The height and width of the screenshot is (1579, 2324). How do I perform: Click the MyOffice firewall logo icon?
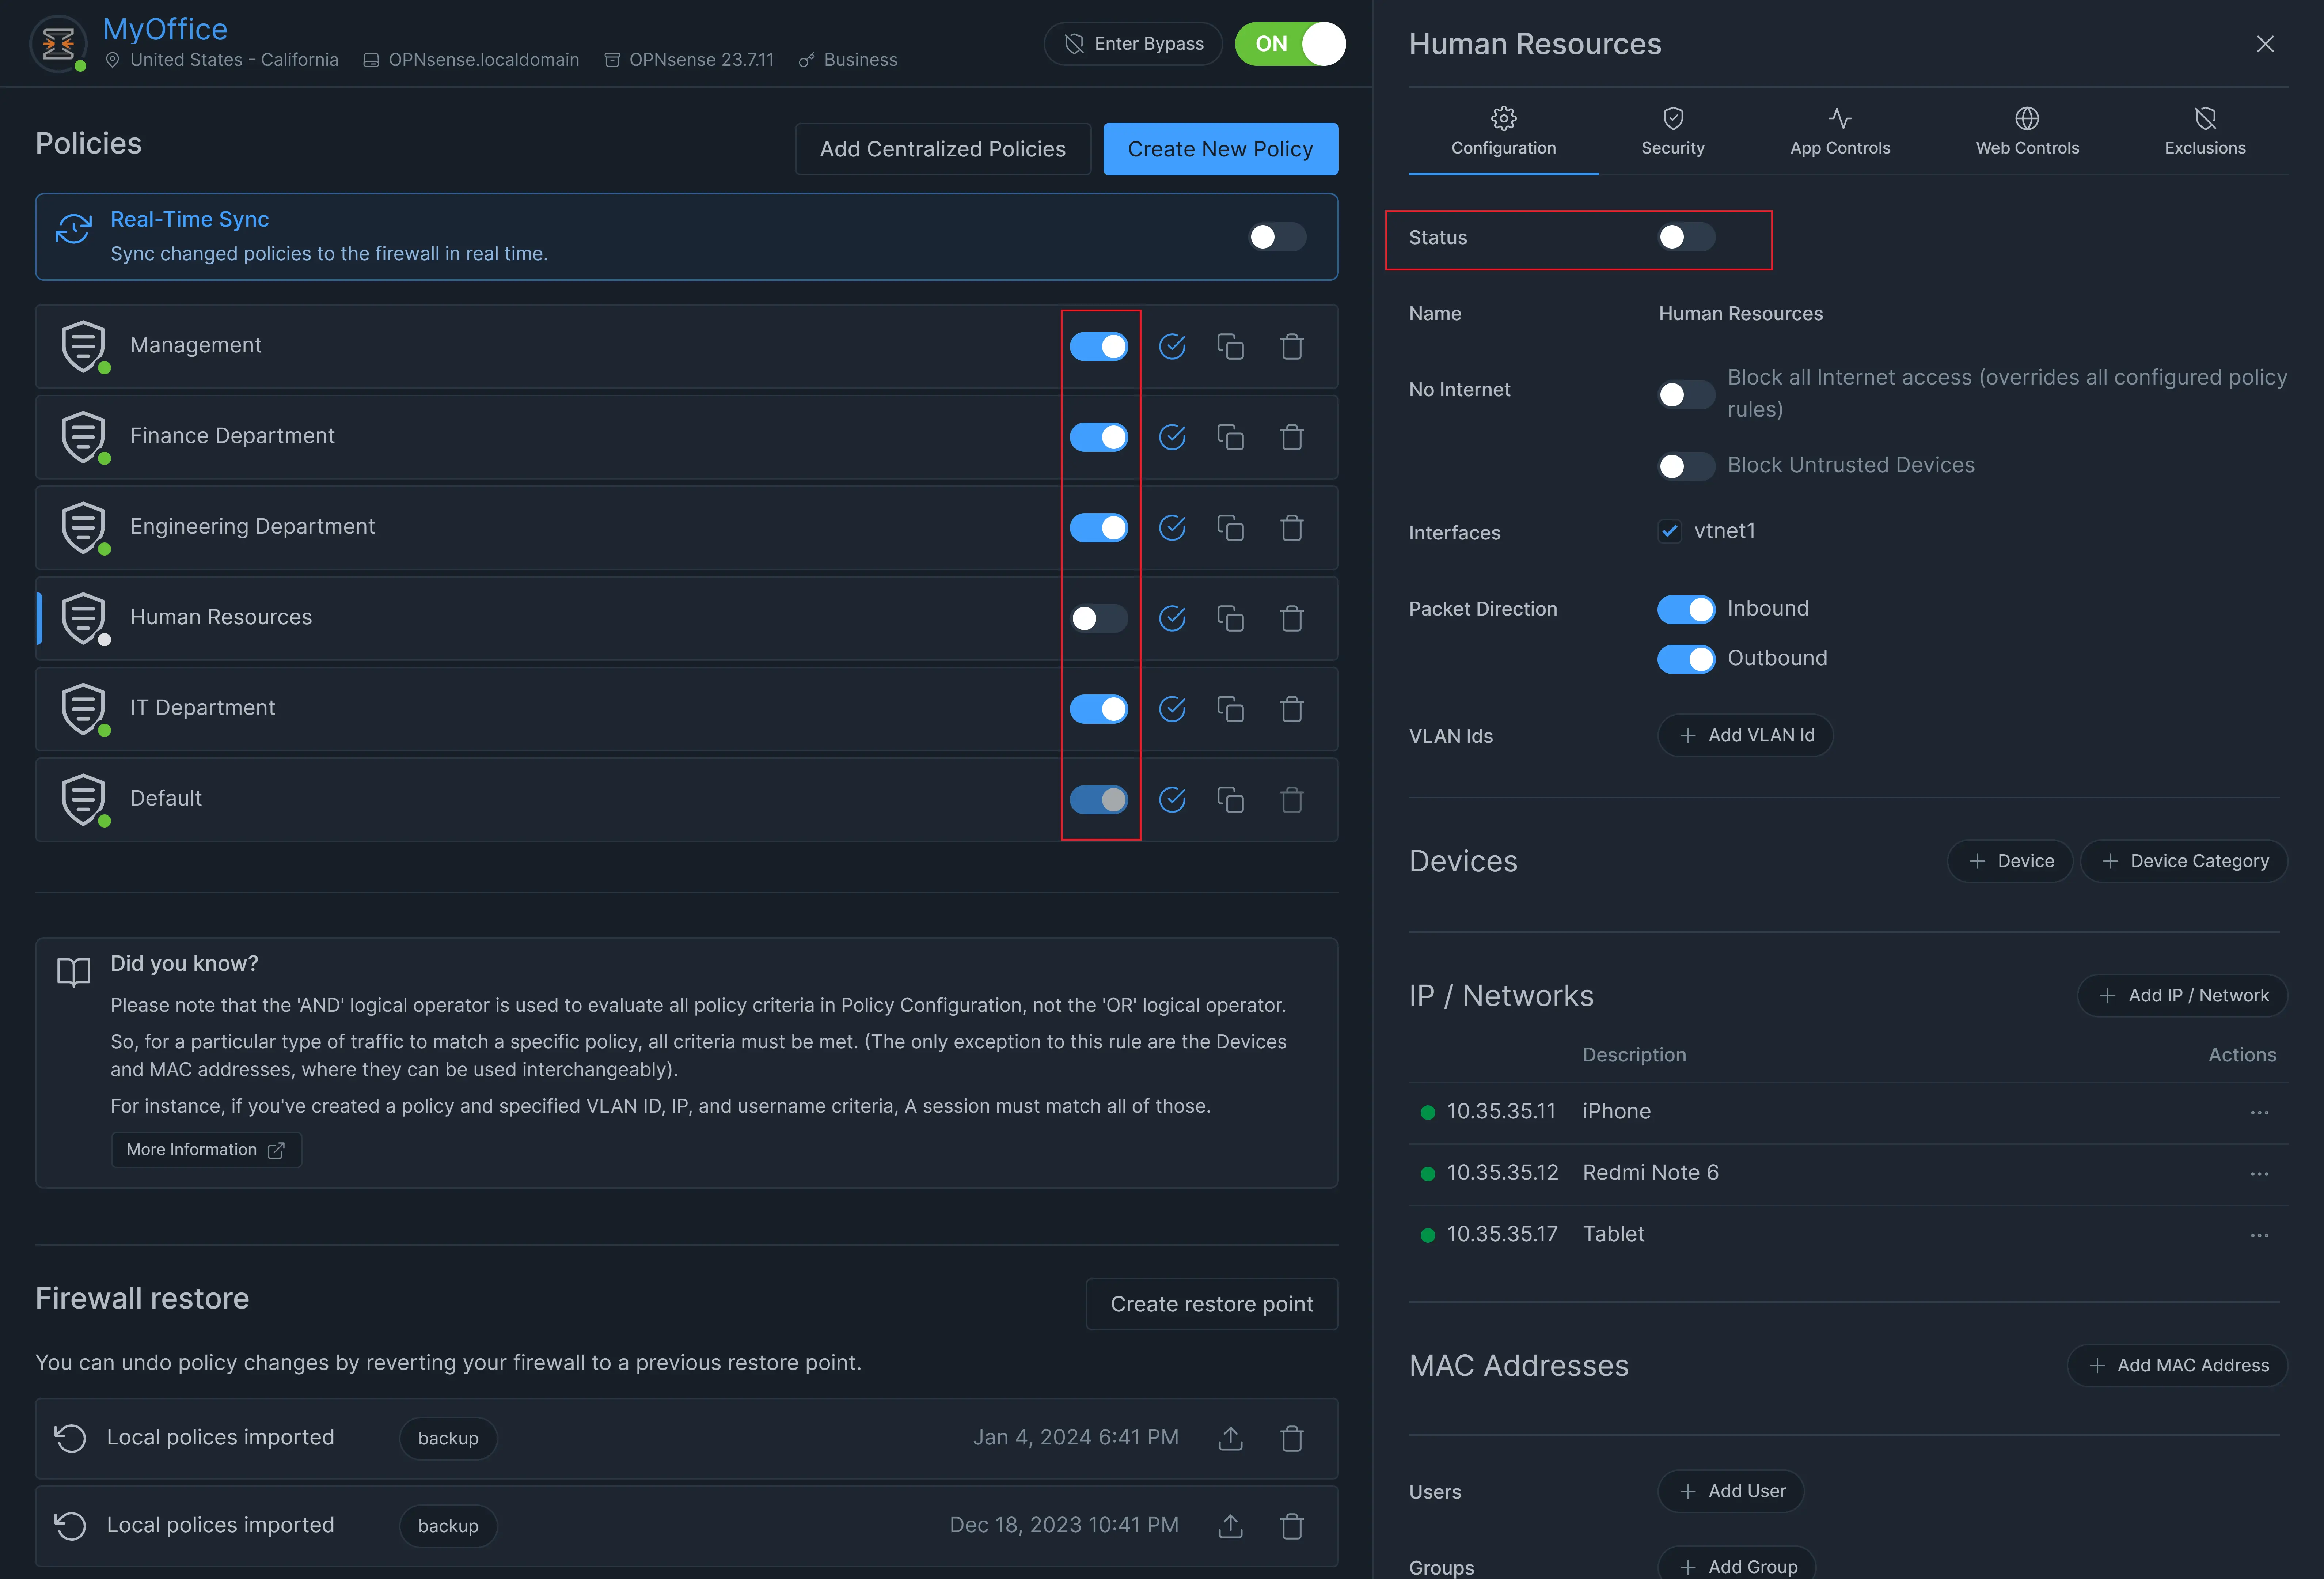pos(58,43)
